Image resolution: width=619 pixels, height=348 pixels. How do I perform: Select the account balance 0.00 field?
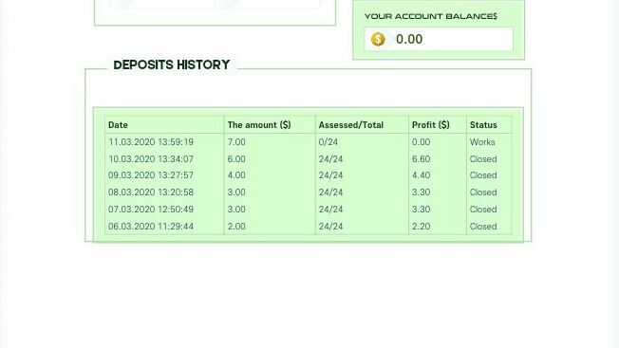(439, 39)
